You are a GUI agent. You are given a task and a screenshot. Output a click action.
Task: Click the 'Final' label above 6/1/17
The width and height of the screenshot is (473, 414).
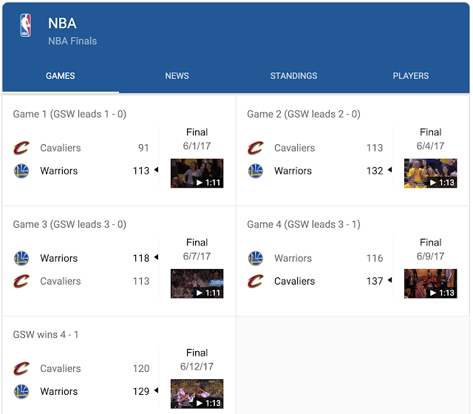(x=197, y=132)
